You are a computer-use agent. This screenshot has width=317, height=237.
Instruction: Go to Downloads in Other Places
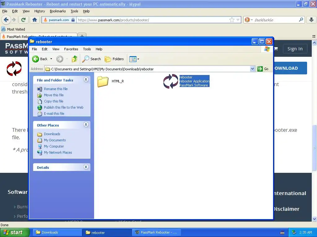click(x=52, y=134)
